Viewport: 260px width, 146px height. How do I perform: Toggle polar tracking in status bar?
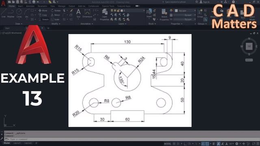click(189, 144)
